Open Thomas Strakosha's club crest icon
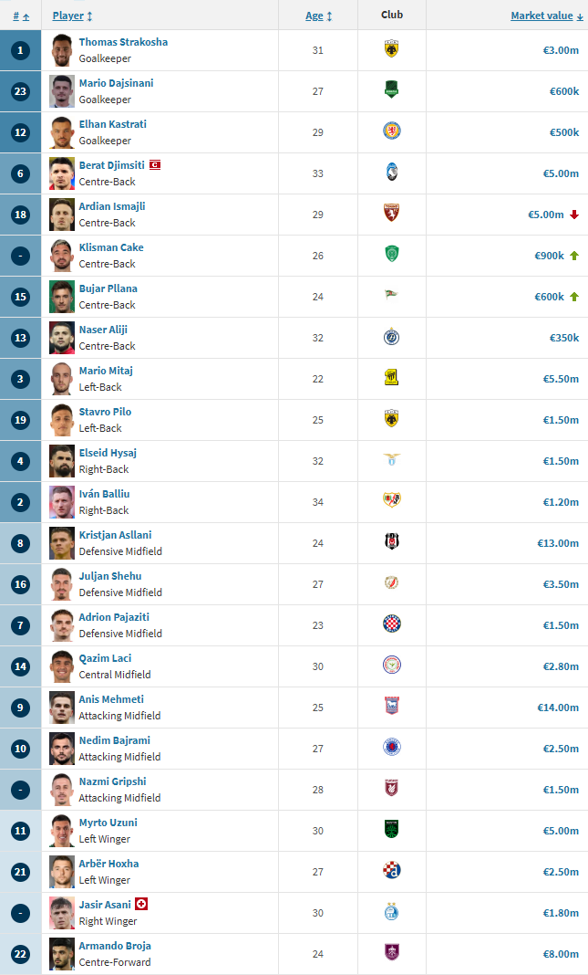The height and width of the screenshot is (975, 588). (391, 49)
